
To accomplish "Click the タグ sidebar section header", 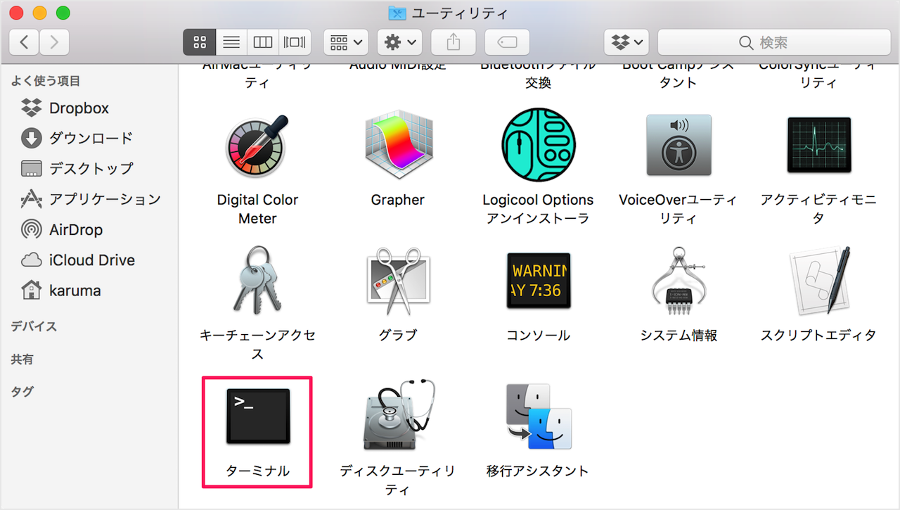I will (x=22, y=391).
